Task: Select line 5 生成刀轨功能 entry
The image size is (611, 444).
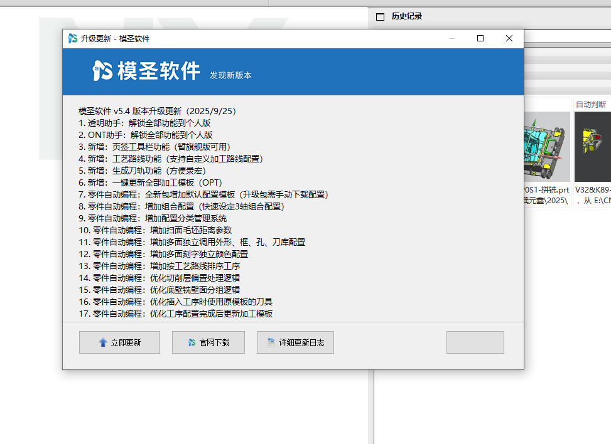Action: coord(142,171)
